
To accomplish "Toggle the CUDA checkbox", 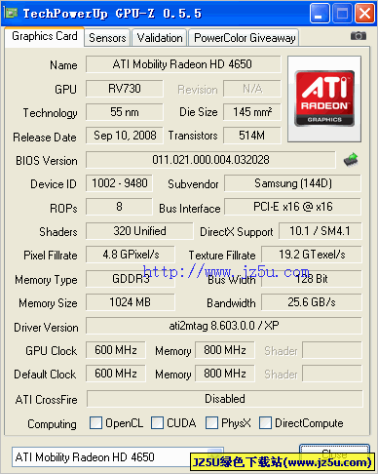I will (x=157, y=422).
